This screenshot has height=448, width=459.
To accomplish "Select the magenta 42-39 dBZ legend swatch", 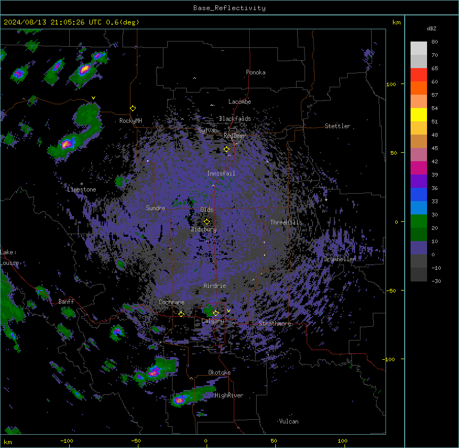I will [419, 168].
